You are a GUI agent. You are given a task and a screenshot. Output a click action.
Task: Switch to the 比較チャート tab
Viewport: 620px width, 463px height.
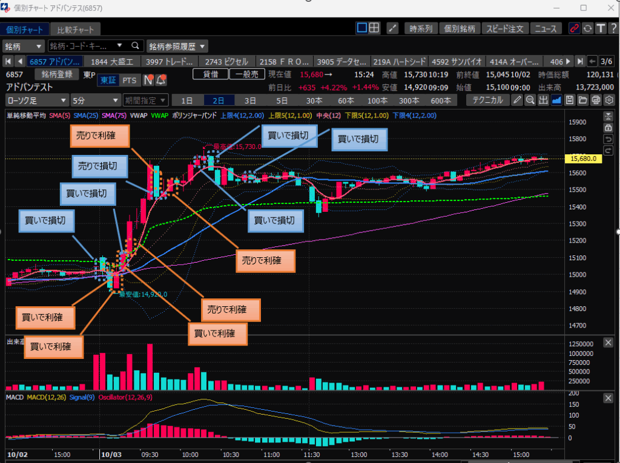(x=76, y=29)
